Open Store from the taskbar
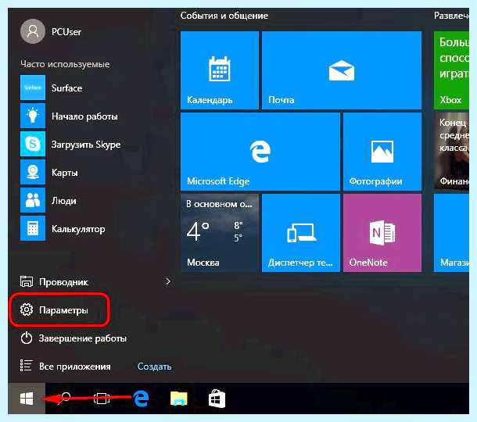Screen dimensions: 477x422 (217, 399)
